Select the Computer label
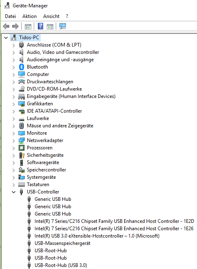 click(38, 74)
